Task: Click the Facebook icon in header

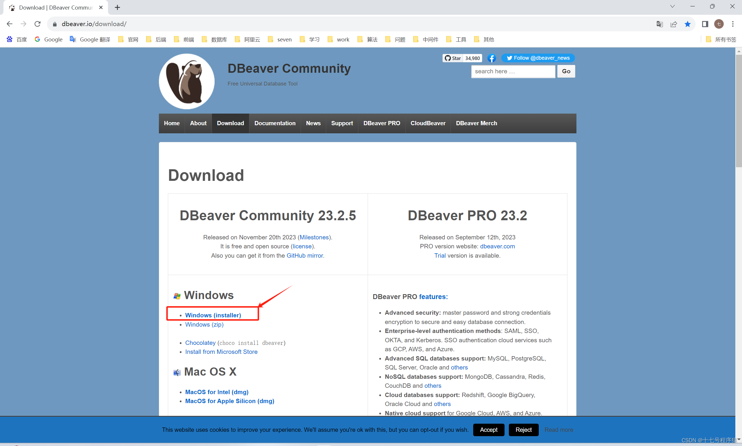Action: pyautogui.click(x=491, y=58)
